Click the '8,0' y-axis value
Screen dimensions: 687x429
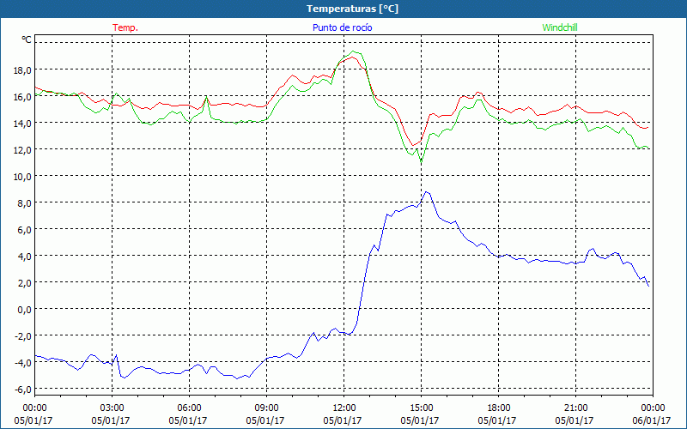(24, 203)
